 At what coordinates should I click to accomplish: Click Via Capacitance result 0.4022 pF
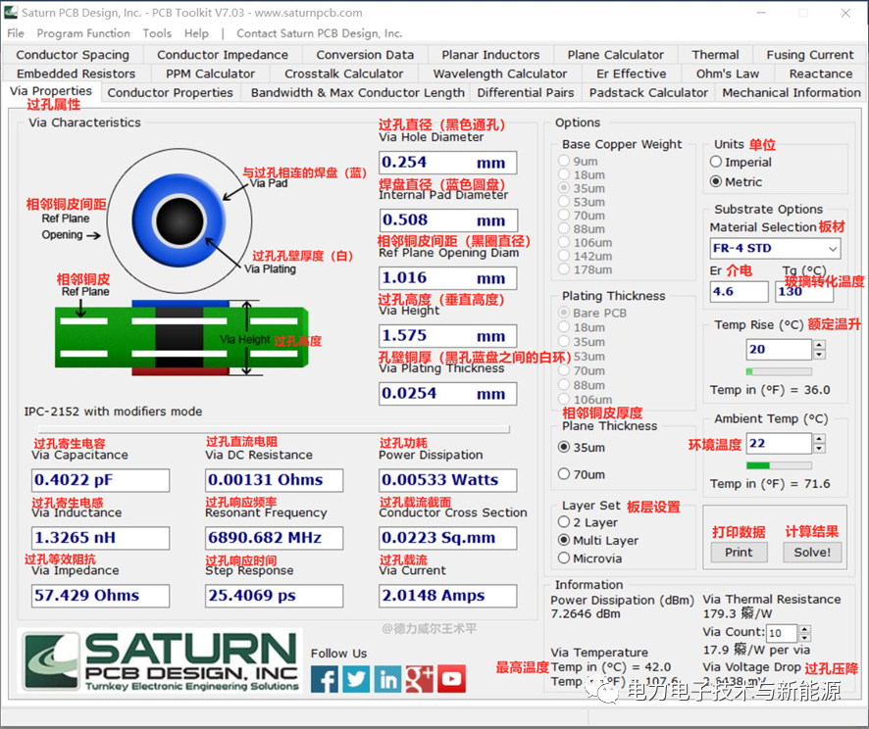click(100, 480)
